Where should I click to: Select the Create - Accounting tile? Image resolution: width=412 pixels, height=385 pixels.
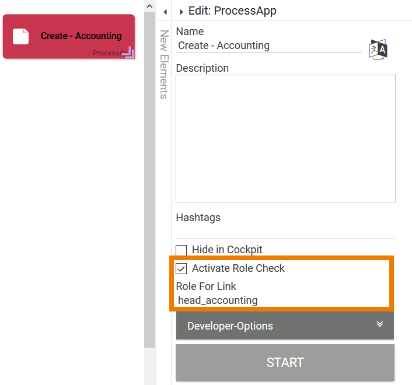(x=69, y=36)
